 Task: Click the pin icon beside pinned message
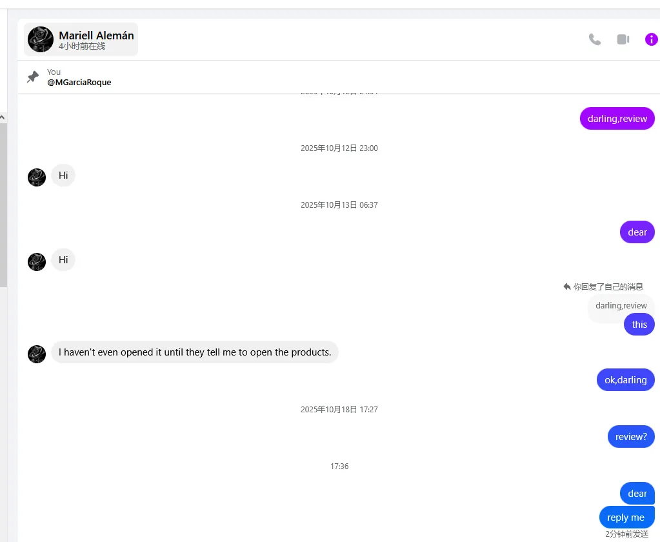(x=33, y=77)
